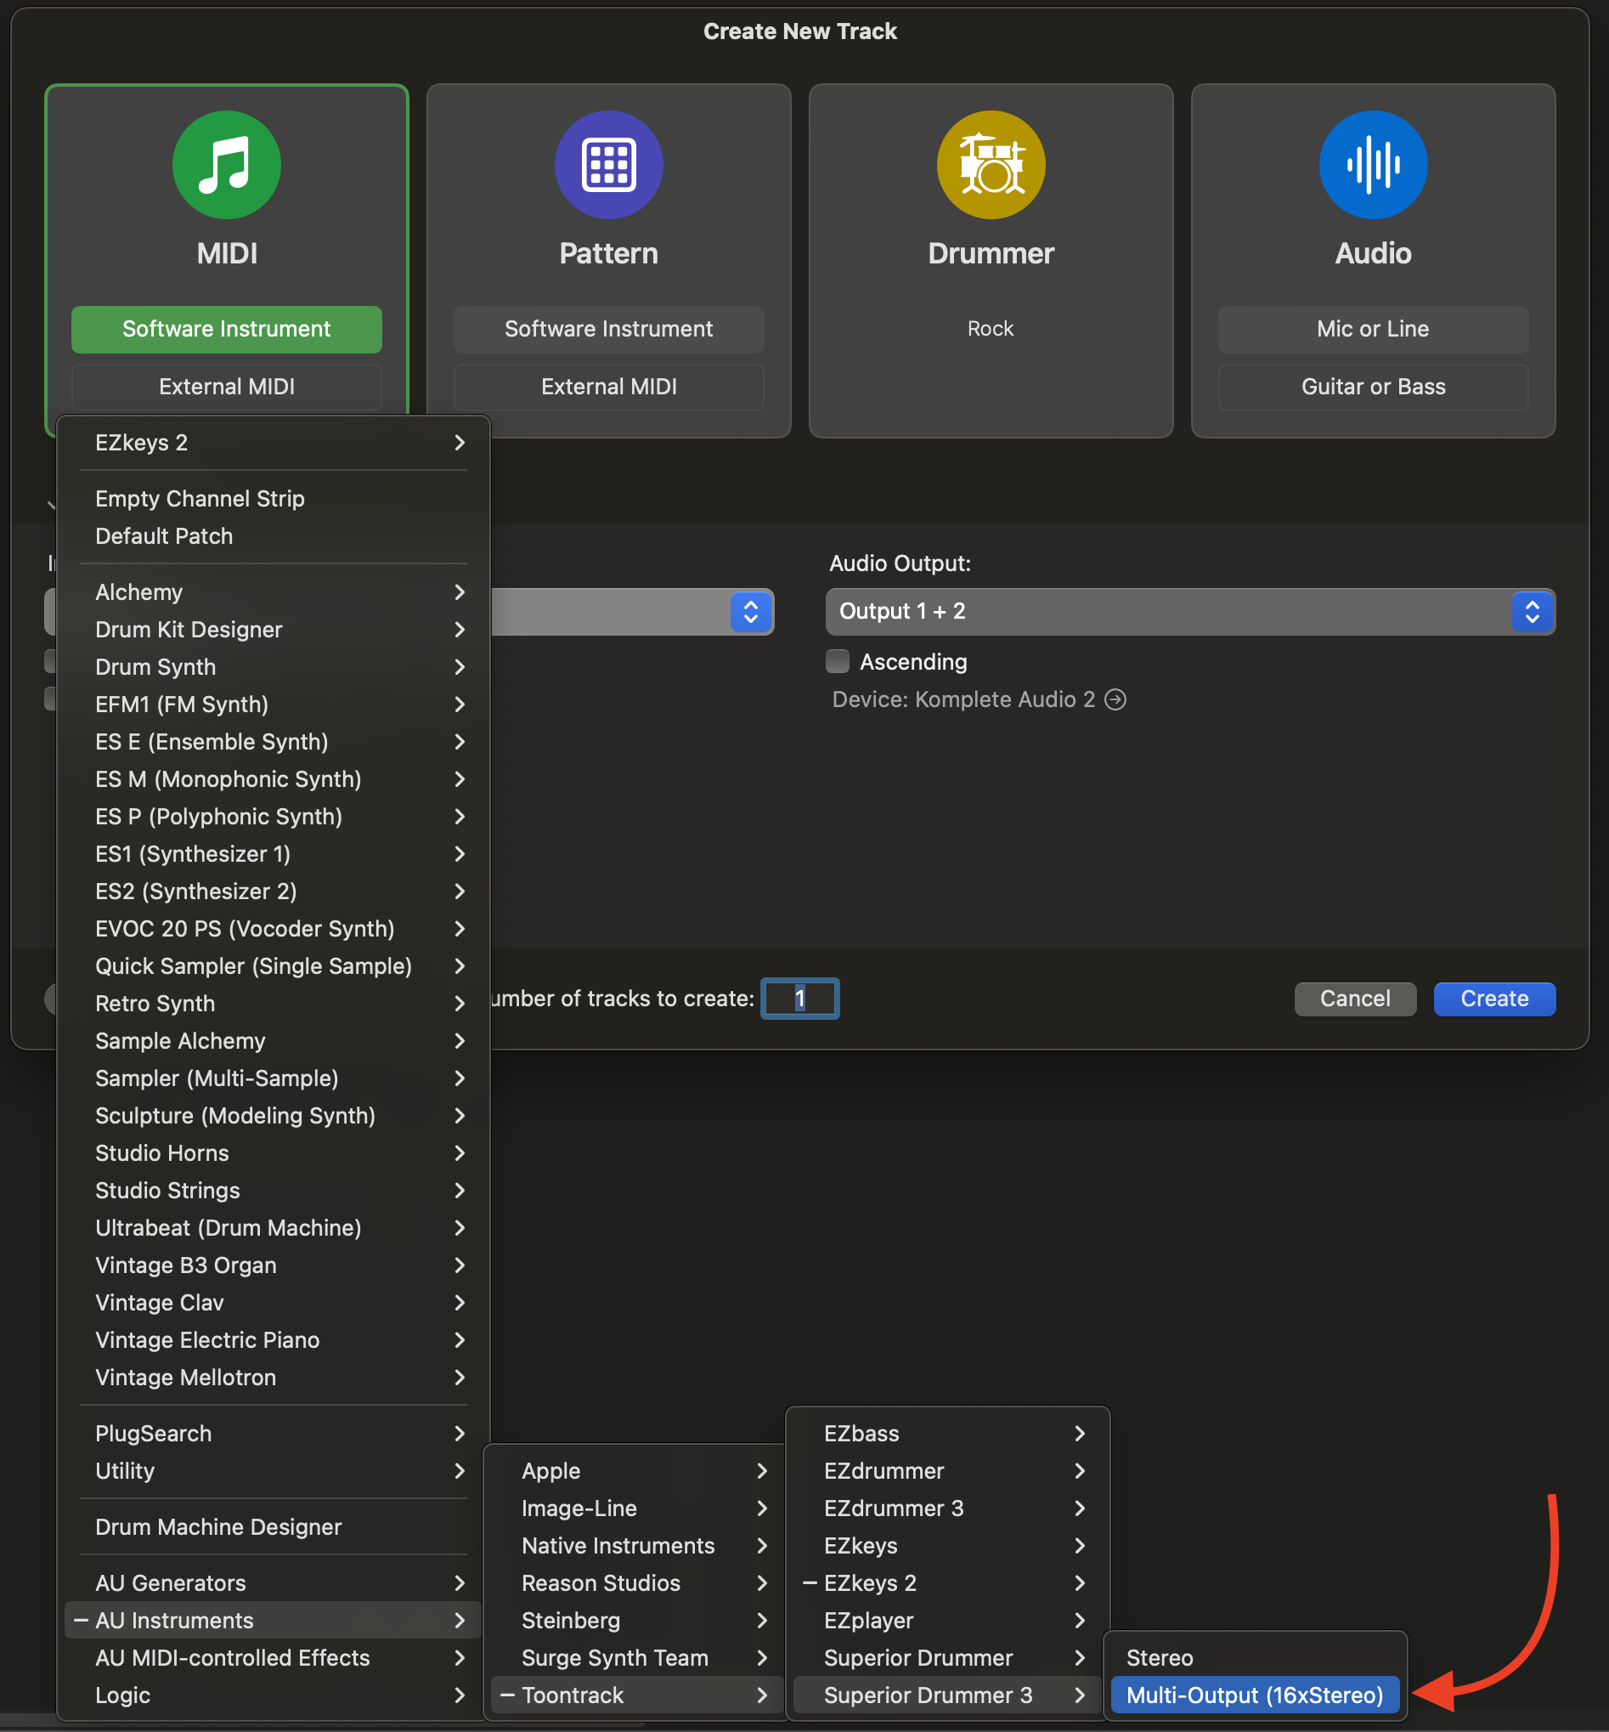Select the Stereo output option

[x=1159, y=1657]
